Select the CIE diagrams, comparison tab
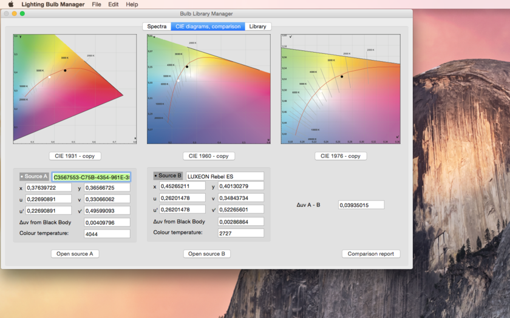The height and width of the screenshot is (318, 510). (208, 27)
